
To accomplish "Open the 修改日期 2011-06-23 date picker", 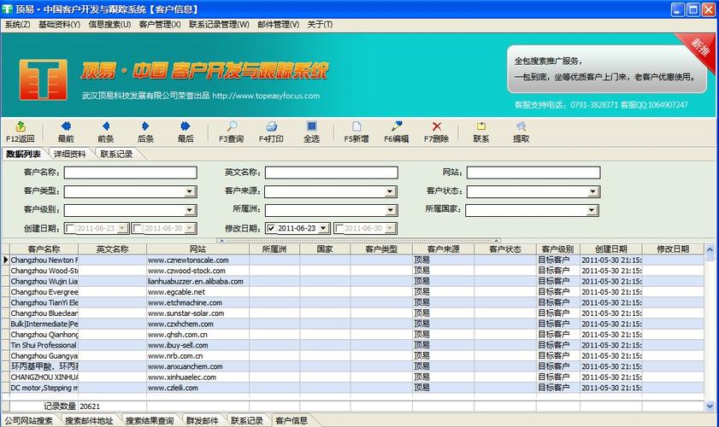I will point(323,228).
